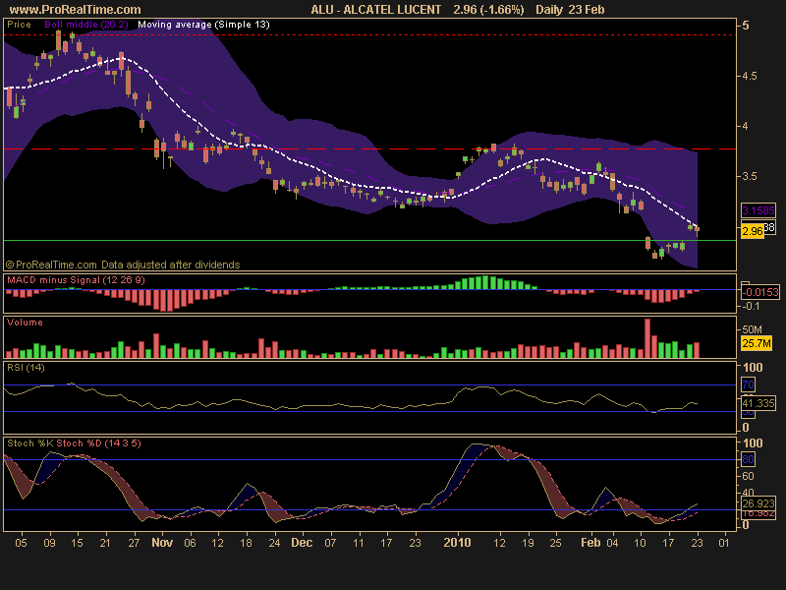Click the Nov month label

point(162,543)
